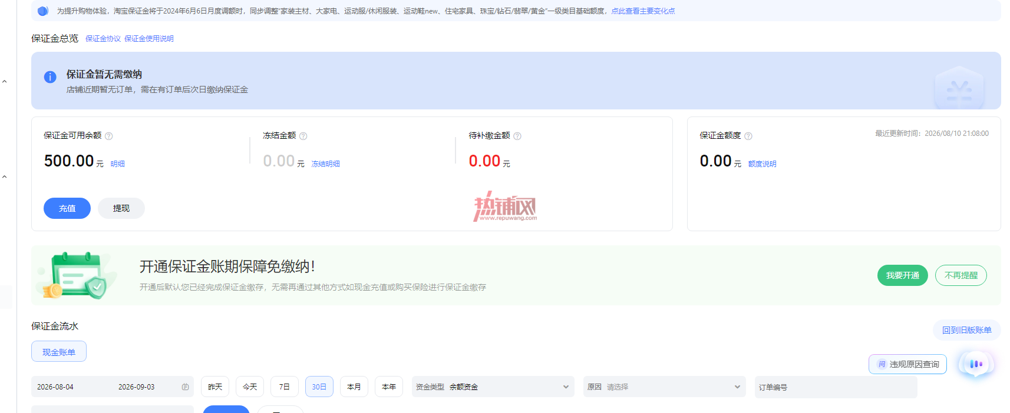Switch to the 现金账单 tab
Viewport: 1010px width, 413px height.
point(59,352)
